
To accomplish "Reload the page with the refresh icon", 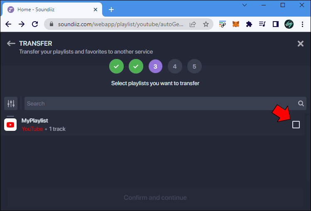I will pyautogui.click(x=35, y=24).
